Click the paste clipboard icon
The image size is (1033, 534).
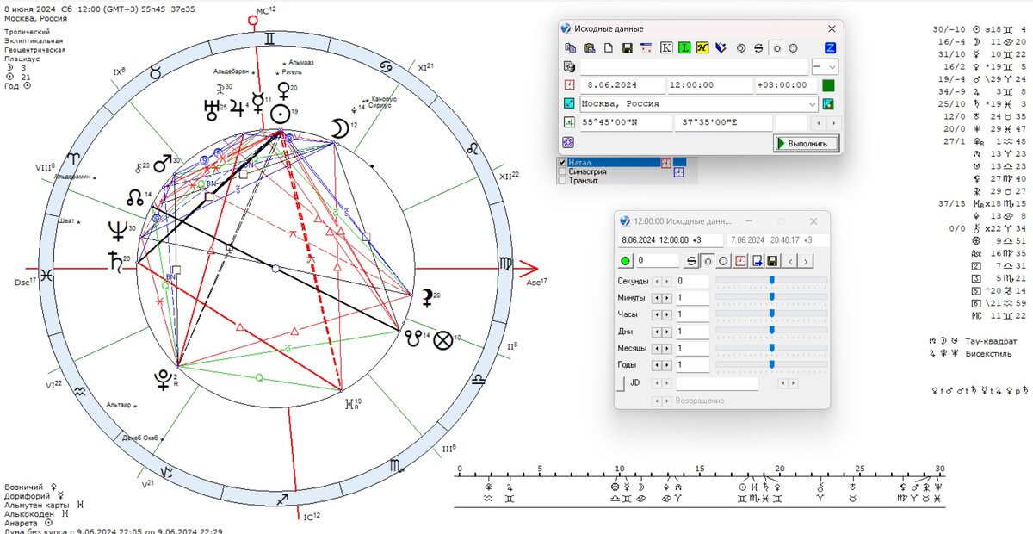589,48
